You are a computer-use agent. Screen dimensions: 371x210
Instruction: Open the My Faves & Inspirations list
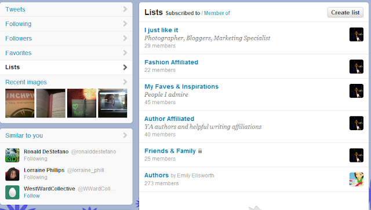pyautogui.click(x=181, y=86)
